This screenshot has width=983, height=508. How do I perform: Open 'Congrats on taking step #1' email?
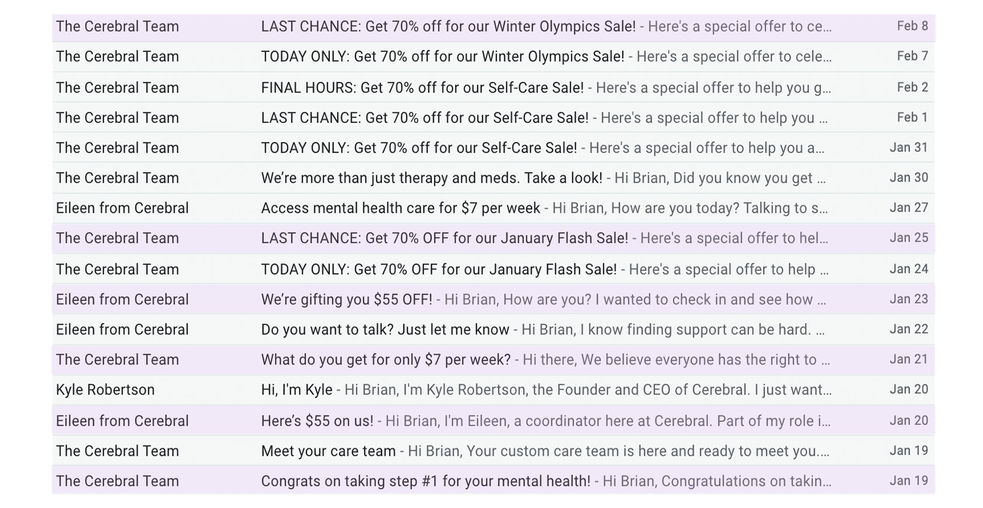pyautogui.click(x=425, y=482)
